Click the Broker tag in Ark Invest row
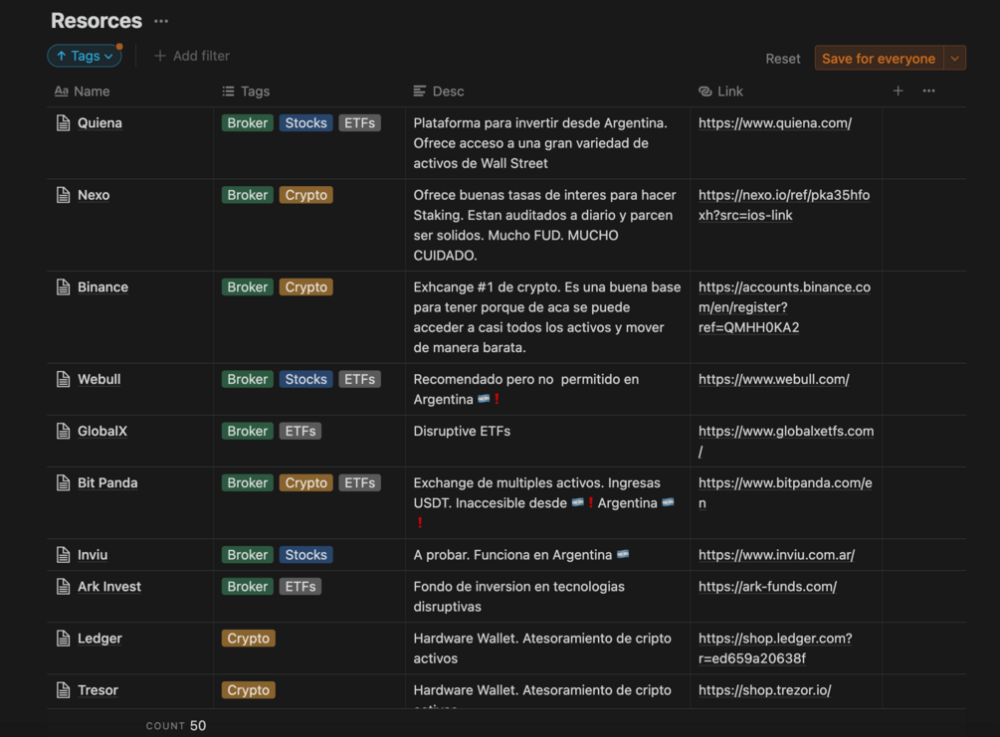This screenshot has width=1000, height=737. [x=248, y=587]
